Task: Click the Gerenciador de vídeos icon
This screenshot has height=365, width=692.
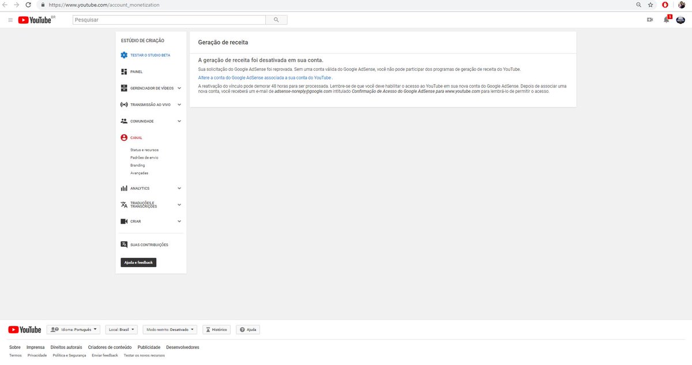Action: pos(124,88)
